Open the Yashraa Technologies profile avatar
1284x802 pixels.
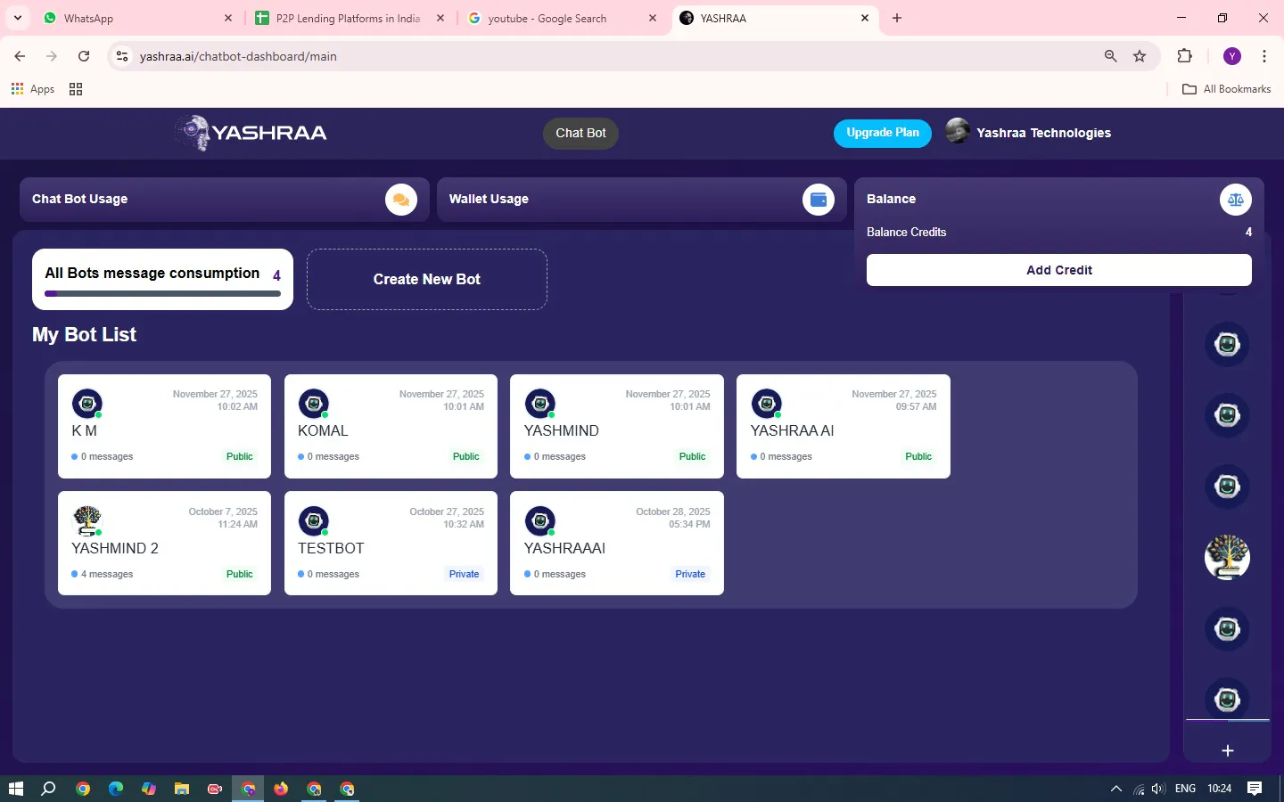[x=958, y=132]
